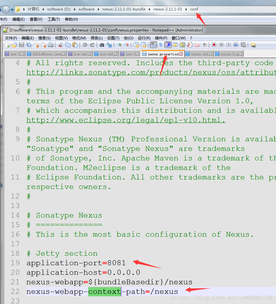Viewport: 276px width, 304px height.
Task: Toggle macro recording red dot icon
Action: [214, 45]
